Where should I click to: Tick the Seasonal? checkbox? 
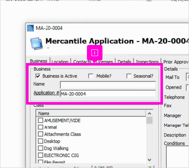tap(129, 76)
